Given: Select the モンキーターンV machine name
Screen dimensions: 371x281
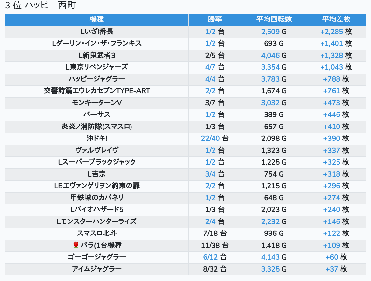Looking at the screenshot, I should pos(97,103).
